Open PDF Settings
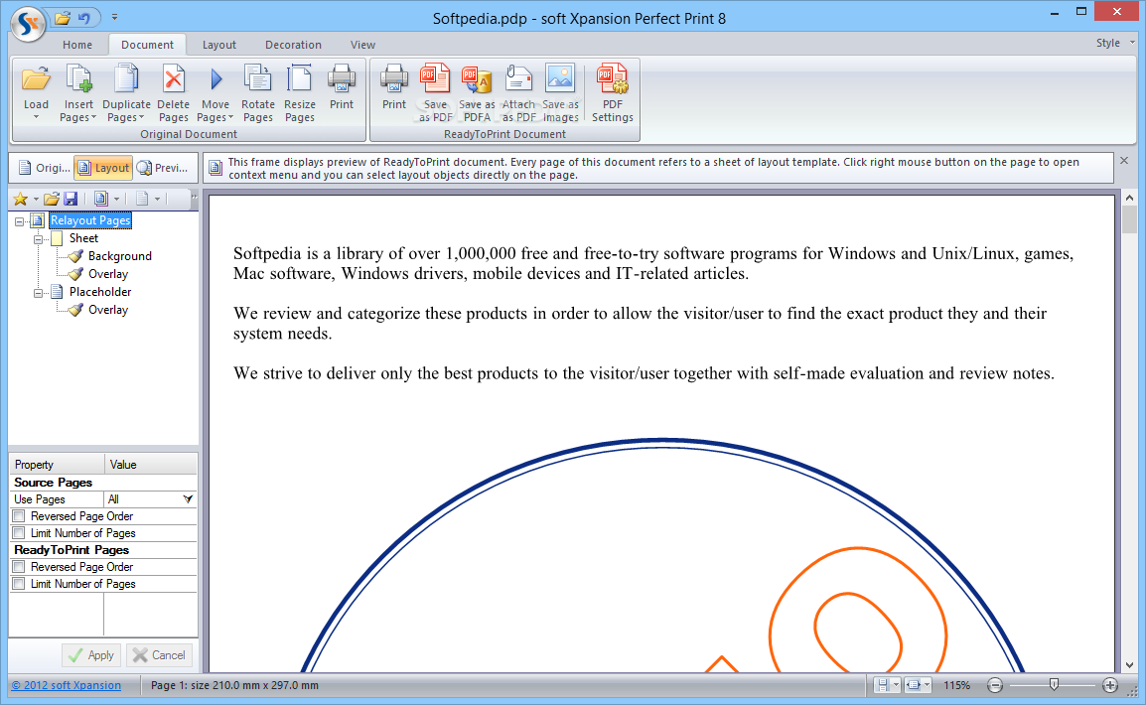 (613, 92)
